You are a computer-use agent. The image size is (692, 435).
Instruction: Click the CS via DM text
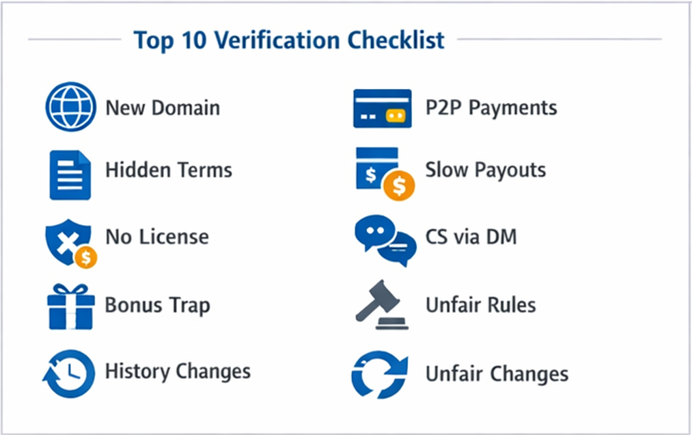(471, 237)
